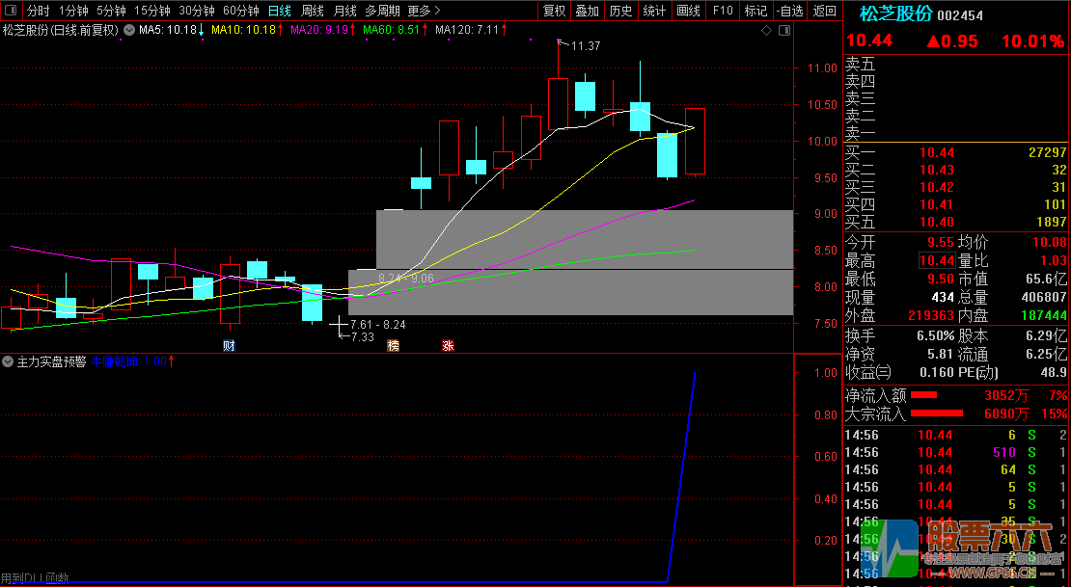Switch to 周线 weekly chart

(x=313, y=11)
